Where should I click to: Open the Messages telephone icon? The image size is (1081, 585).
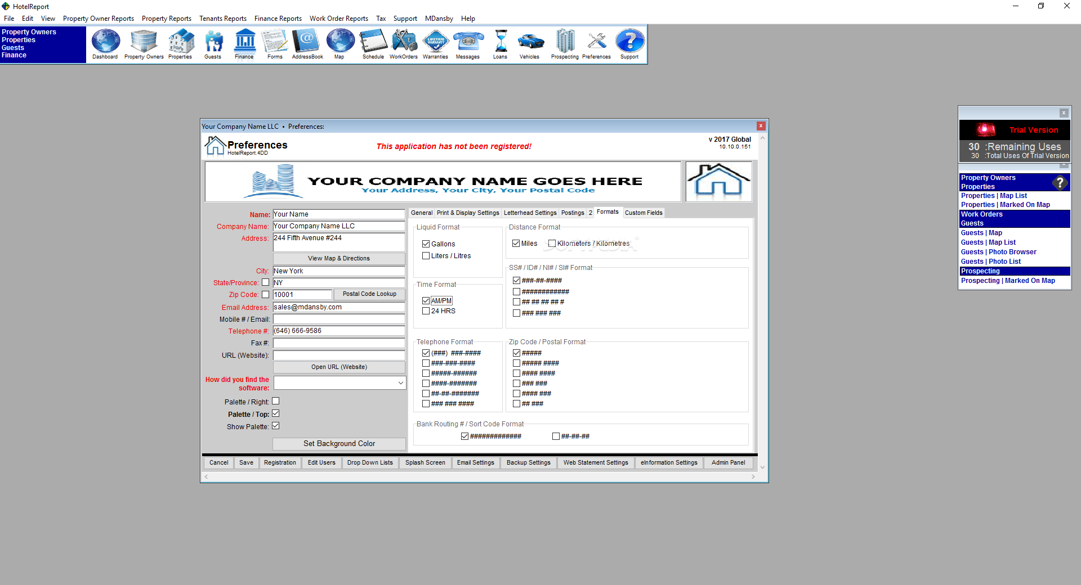tap(468, 44)
